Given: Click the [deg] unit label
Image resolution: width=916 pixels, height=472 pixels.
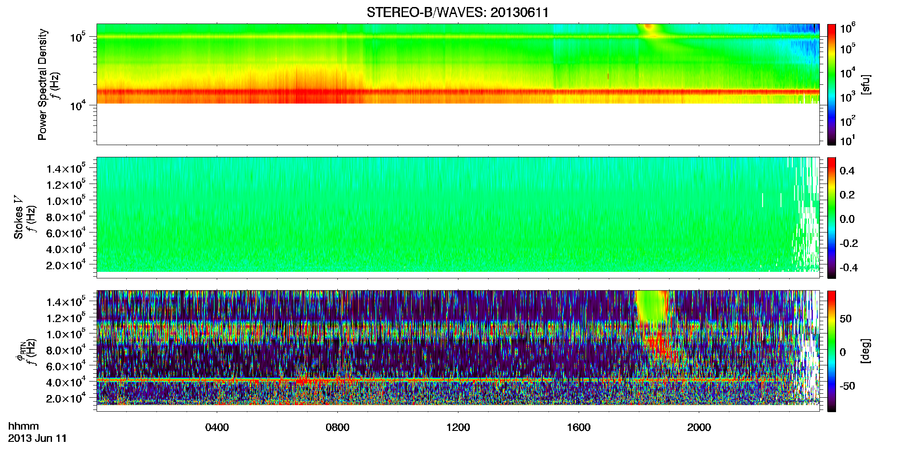Looking at the screenshot, I should (x=866, y=351).
